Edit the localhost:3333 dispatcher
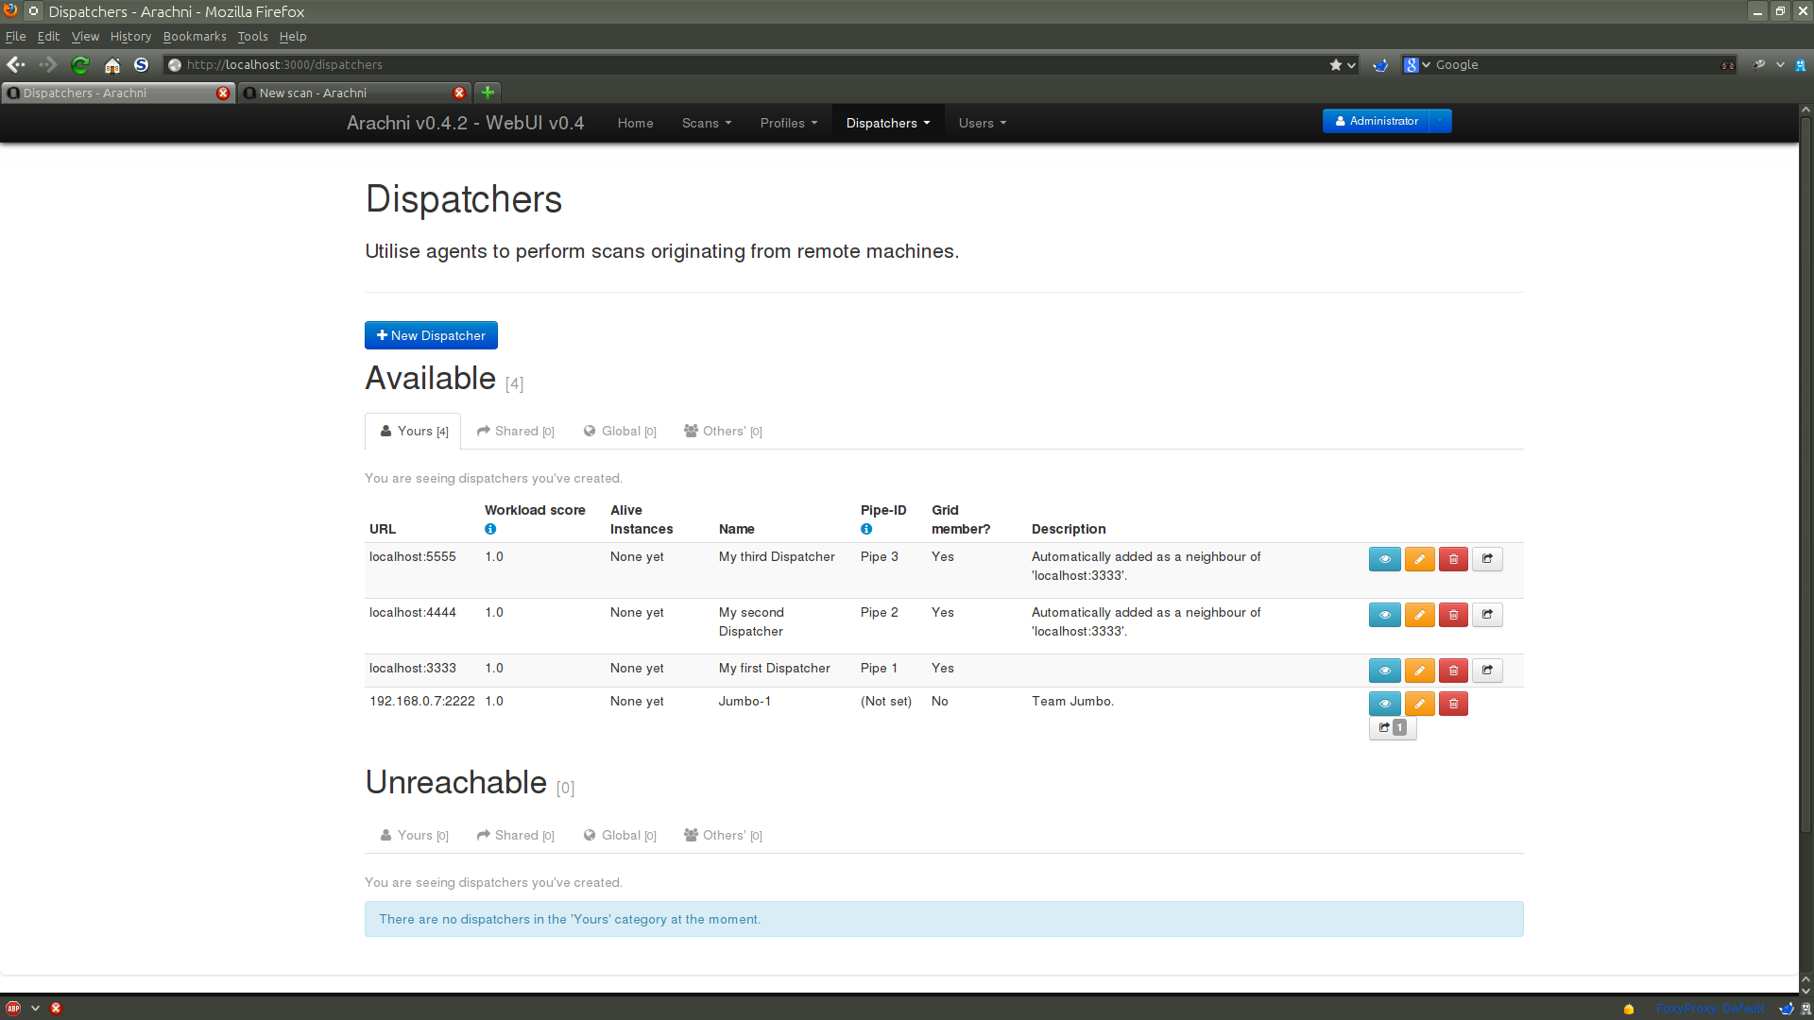Image resolution: width=1814 pixels, height=1020 pixels. pyautogui.click(x=1419, y=671)
